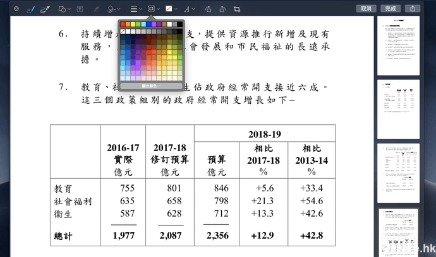Image resolution: width=436 pixels, height=257 pixels.
Task: Click the Text Style A icon
Action: pyautogui.click(x=187, y=9)
